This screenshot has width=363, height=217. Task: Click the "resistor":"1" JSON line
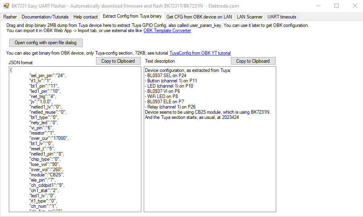tap(42, 133)
